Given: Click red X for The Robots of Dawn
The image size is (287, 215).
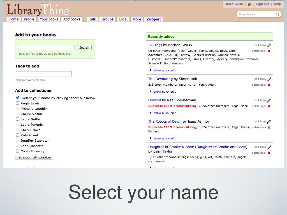Looking at the screenshot, I should [x=269, y=127].
